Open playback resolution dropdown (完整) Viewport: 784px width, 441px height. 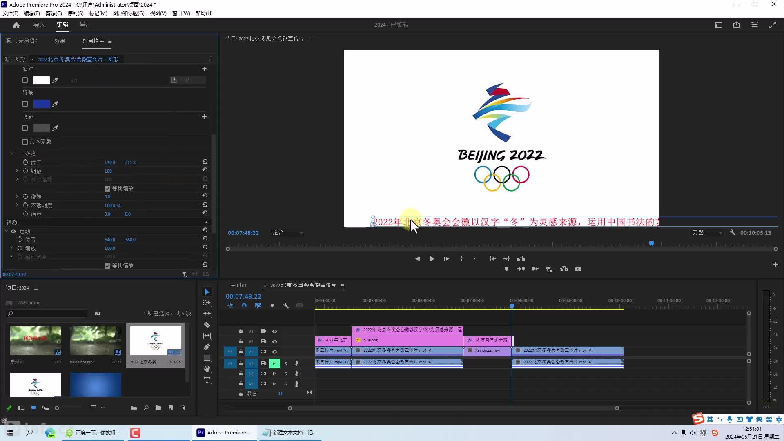(x=707, y=232)
